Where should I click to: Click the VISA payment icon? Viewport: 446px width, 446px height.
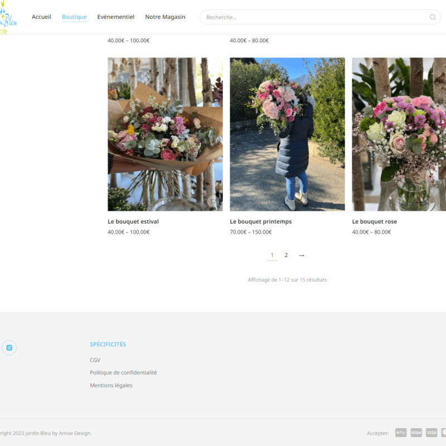click(x=431, y=433)
